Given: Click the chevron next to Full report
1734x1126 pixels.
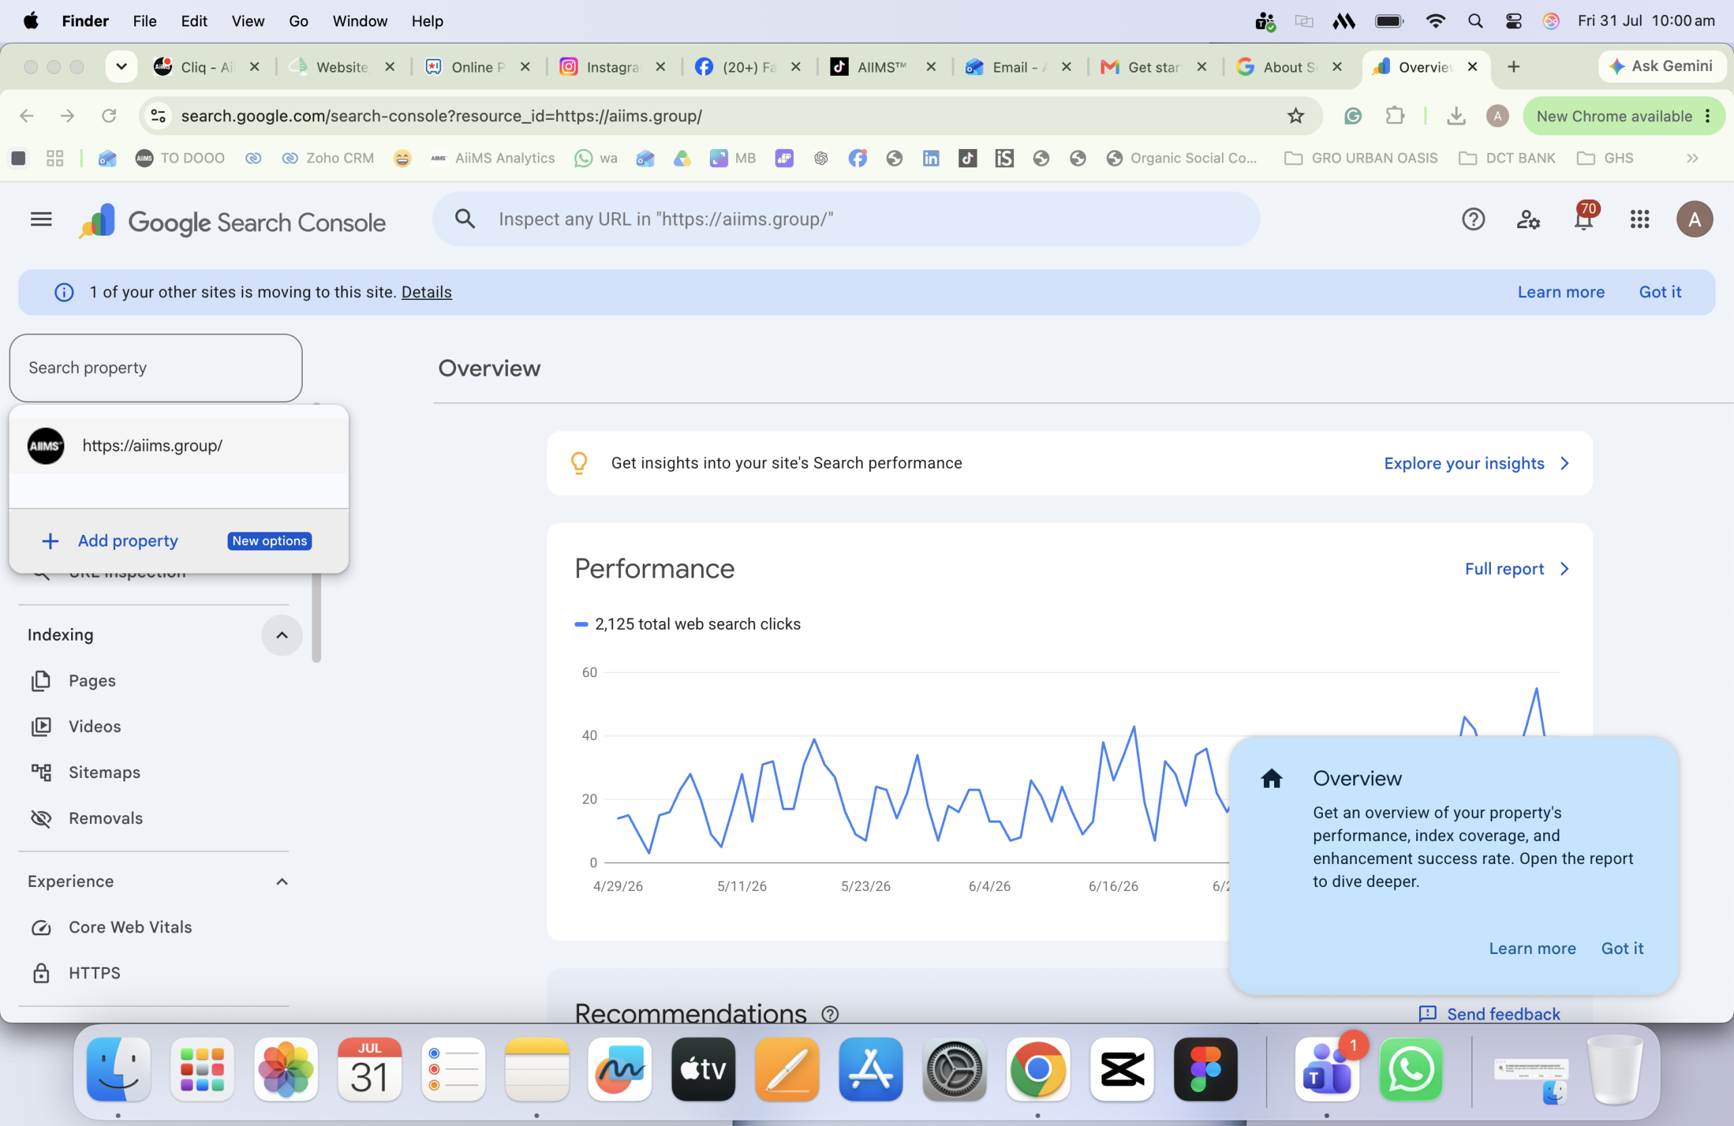Looking at the screenshot, I should click(1564, 569).
